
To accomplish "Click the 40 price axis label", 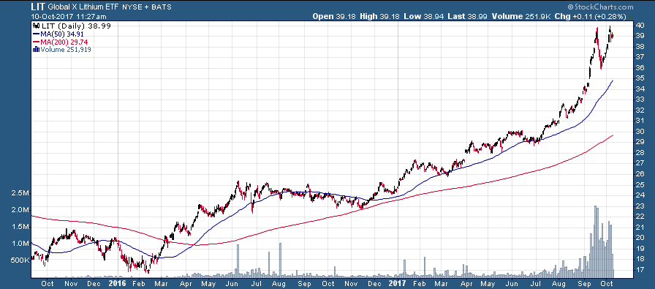I will (x=639, y=25).
